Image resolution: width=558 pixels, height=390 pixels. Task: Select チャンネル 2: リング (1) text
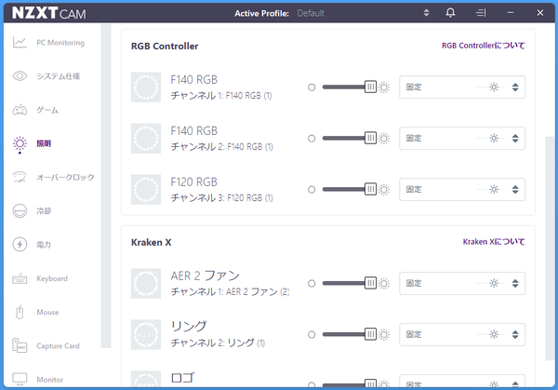(x=218, y=343)
